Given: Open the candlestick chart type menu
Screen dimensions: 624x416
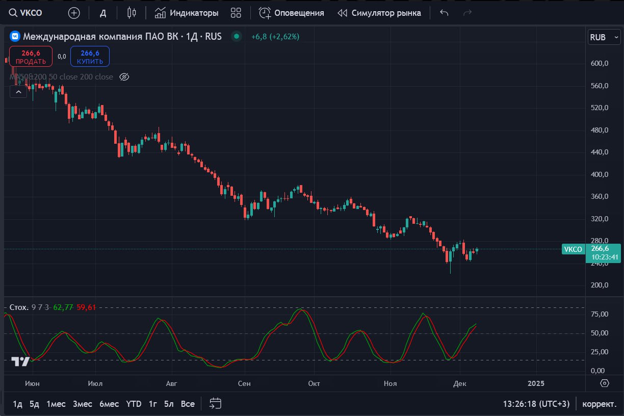Looking at the screenshot, I should [132, 13].
